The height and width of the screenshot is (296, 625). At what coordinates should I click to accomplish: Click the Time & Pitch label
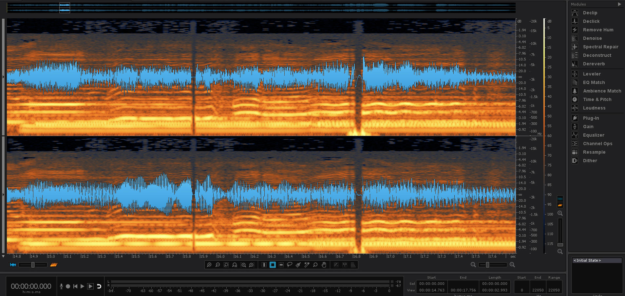[x=597, y=99]
